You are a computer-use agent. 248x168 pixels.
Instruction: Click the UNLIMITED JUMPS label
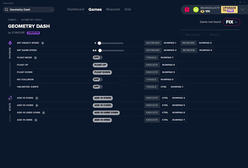point(28,87)
